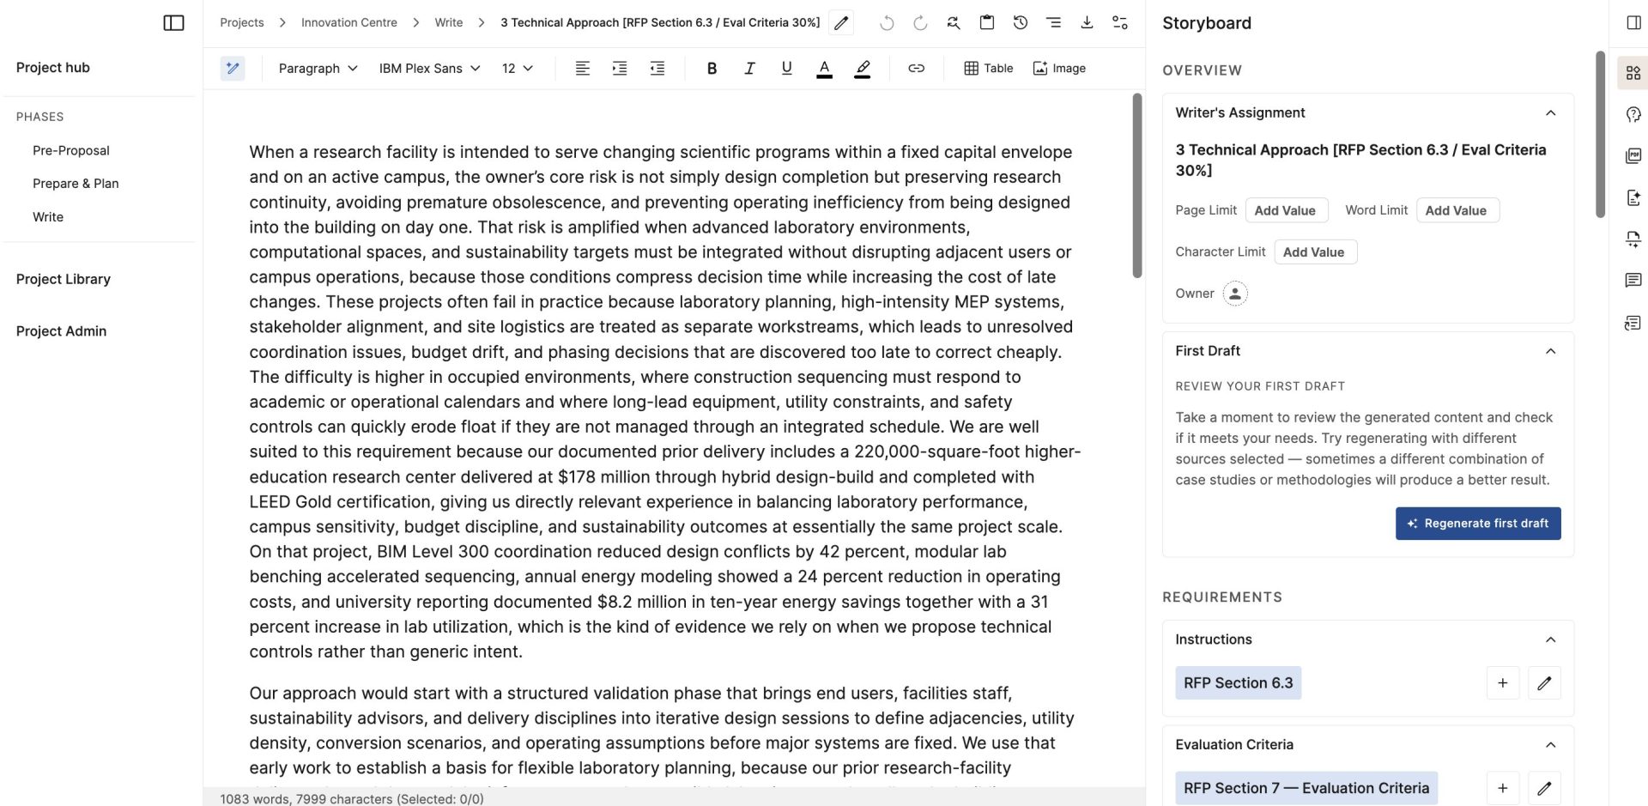Image resolution: width=1648 pixels, height=806 pixels.
Task: Add Value for Word Limit
Action: [x=1456, y=210]
